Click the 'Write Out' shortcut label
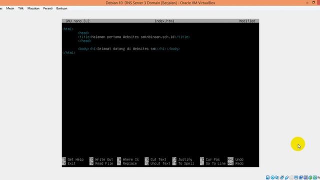Image resolution: width=320 pixels, height=180 pixels. [x=104, y=159]
